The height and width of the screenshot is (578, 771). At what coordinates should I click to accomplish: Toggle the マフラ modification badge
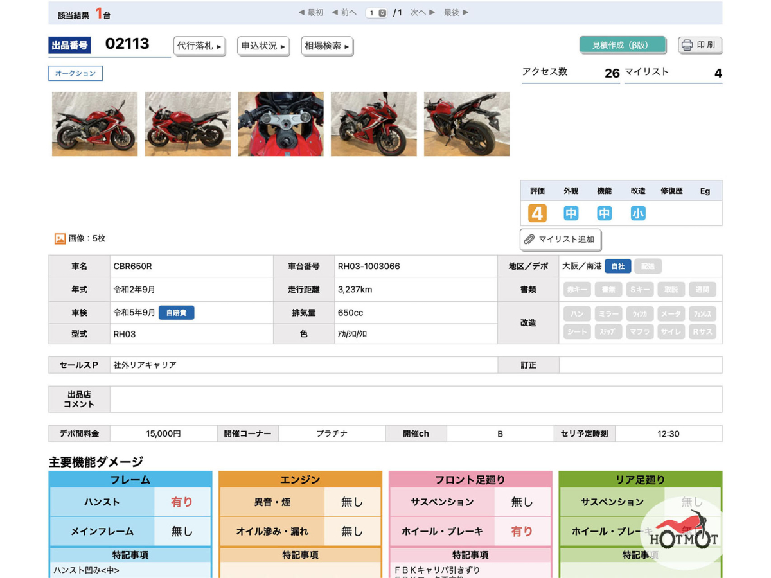click(640, 332)
